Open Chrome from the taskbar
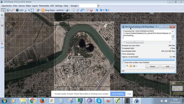This screenshot has height=104, width=184. pos(32,101)
